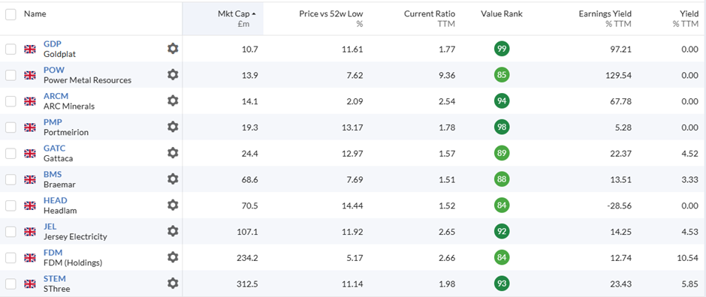
Task: Sort by Price vs 52w Low column
Action: 331,14
